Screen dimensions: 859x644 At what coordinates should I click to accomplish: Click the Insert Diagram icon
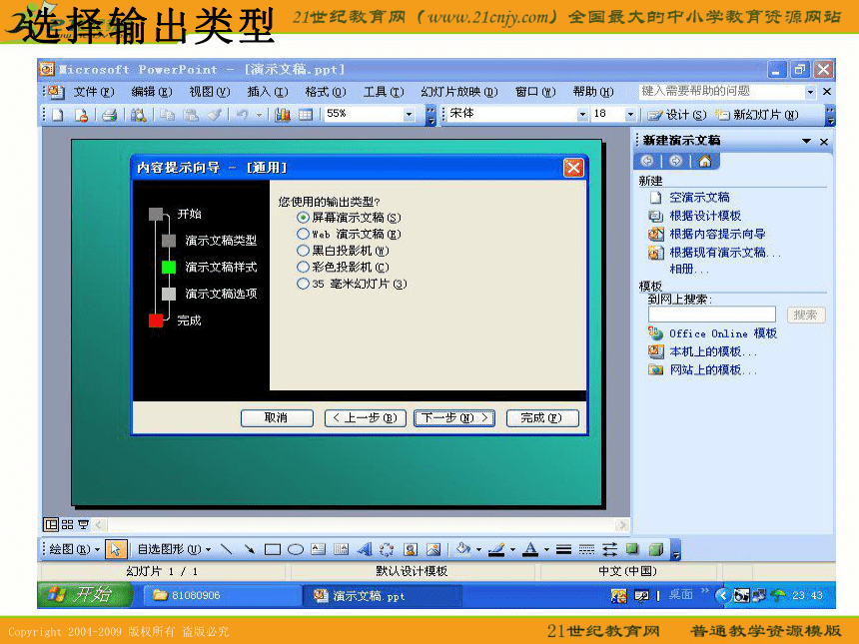[x=388, y=549]
